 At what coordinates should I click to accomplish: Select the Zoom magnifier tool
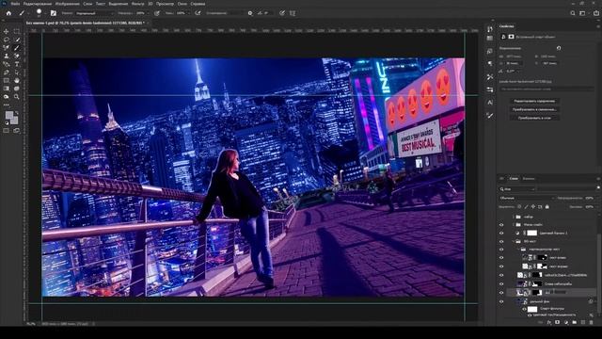coord(17,96)
